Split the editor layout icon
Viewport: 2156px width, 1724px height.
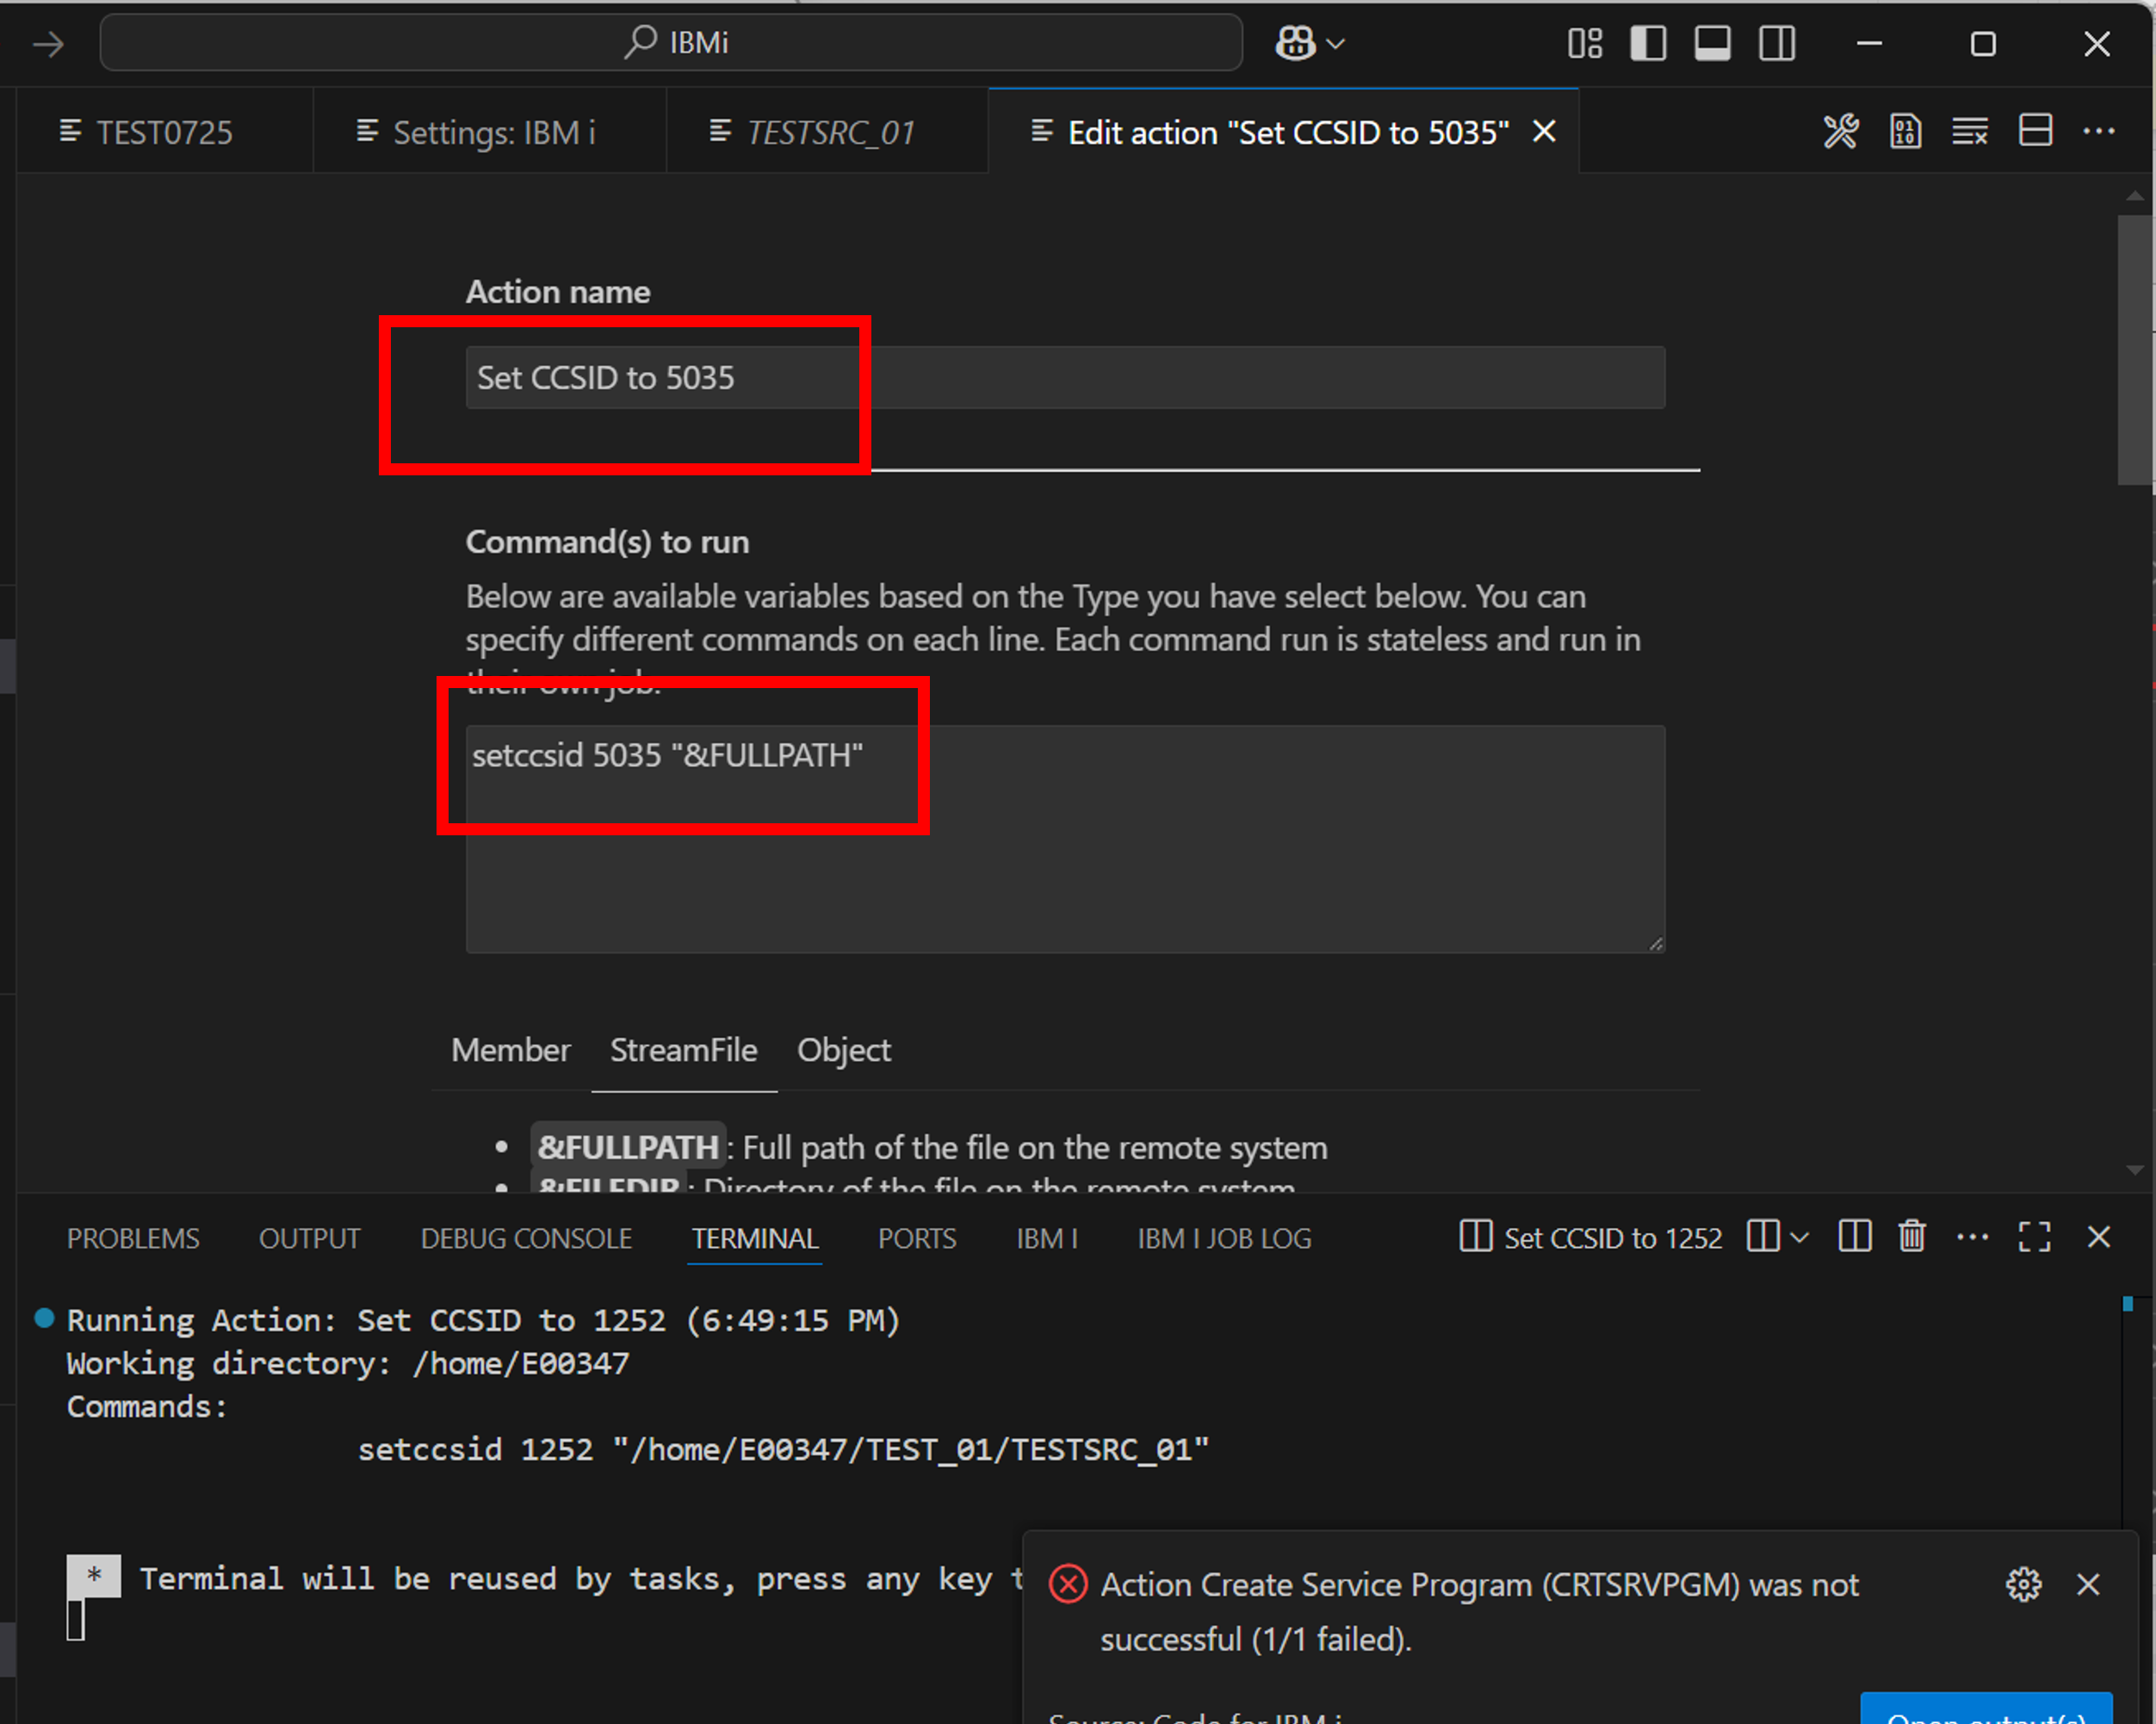pos(2035,131)
